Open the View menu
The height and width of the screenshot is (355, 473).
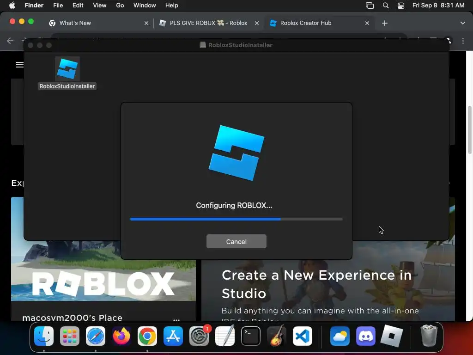click(100, 6)
